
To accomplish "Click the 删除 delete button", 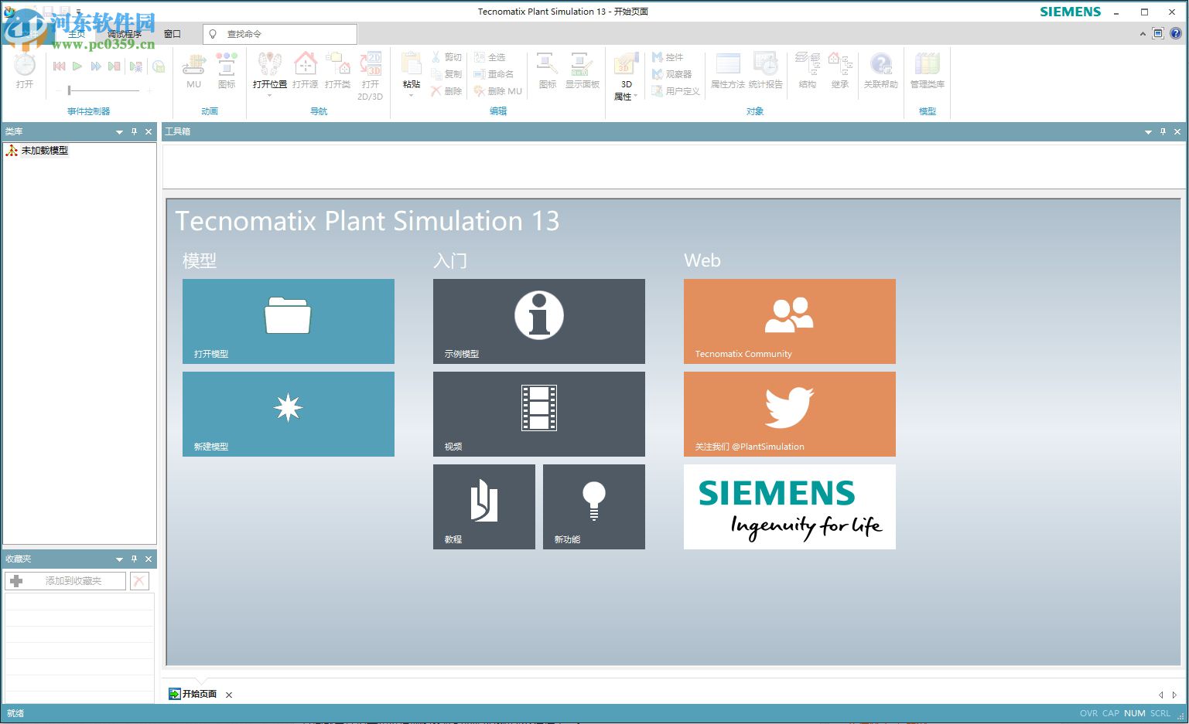I will click(x=446, y=91).
